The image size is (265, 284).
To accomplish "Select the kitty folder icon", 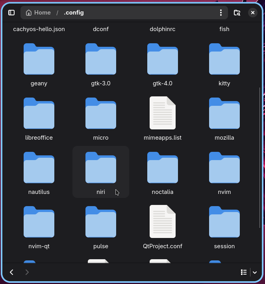I will 224,59.
